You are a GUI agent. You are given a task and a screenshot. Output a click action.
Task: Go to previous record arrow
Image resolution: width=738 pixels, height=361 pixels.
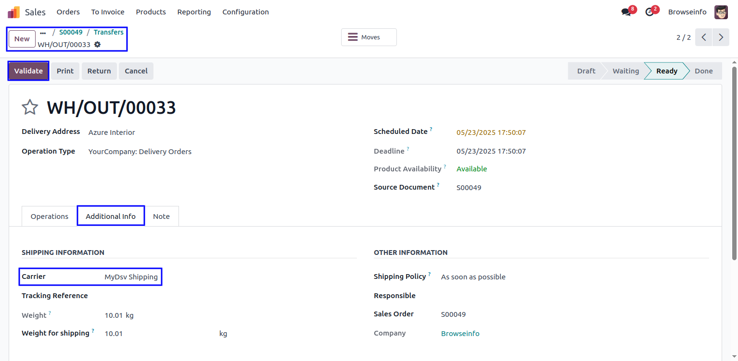point(703,37)
